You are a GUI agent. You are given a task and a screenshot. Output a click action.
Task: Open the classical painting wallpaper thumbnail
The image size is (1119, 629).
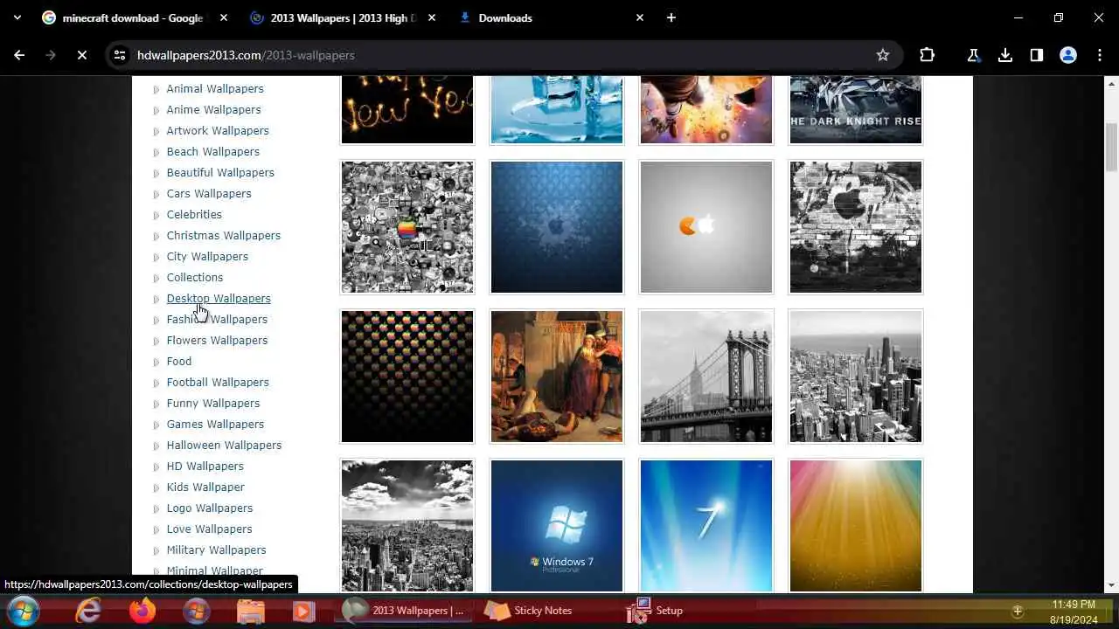[x=557, y=377]
